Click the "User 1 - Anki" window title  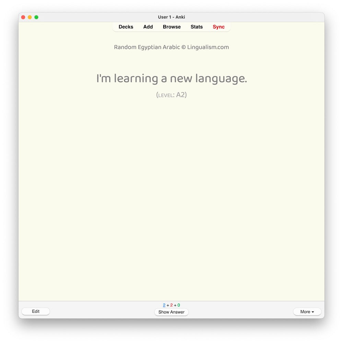click(x=171, y=17)
